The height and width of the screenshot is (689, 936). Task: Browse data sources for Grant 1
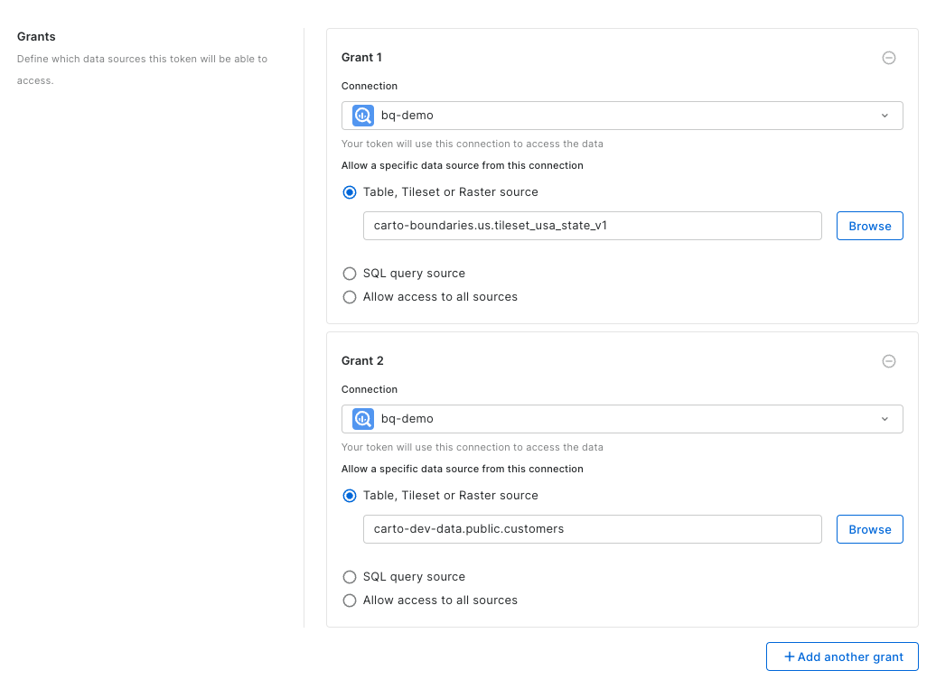pyautogui.click(x=869, y=226)
